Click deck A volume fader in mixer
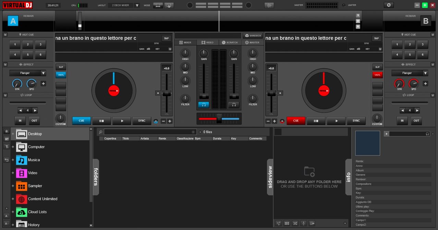 point(204,95)
